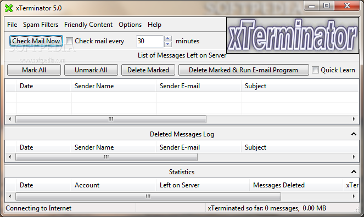Screen dimensions: 364x217
Task: Click messages list scrollbar right arrow
Action: pos(354,119)
